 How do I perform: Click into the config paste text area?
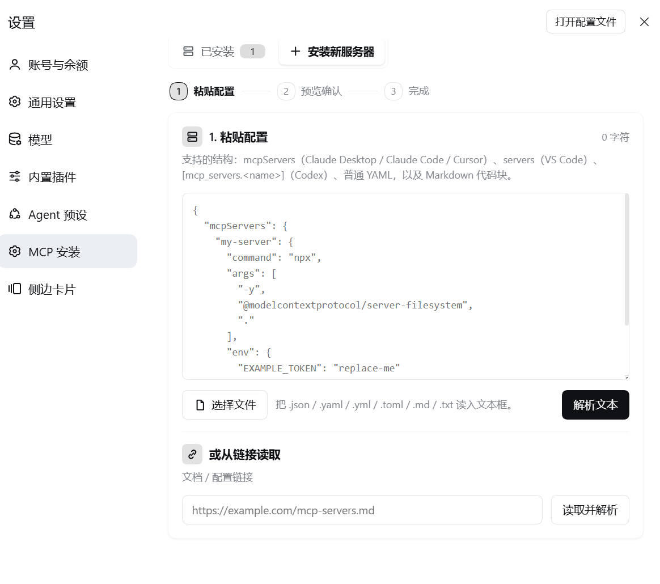pyautogui.click(x=406, y=286)
